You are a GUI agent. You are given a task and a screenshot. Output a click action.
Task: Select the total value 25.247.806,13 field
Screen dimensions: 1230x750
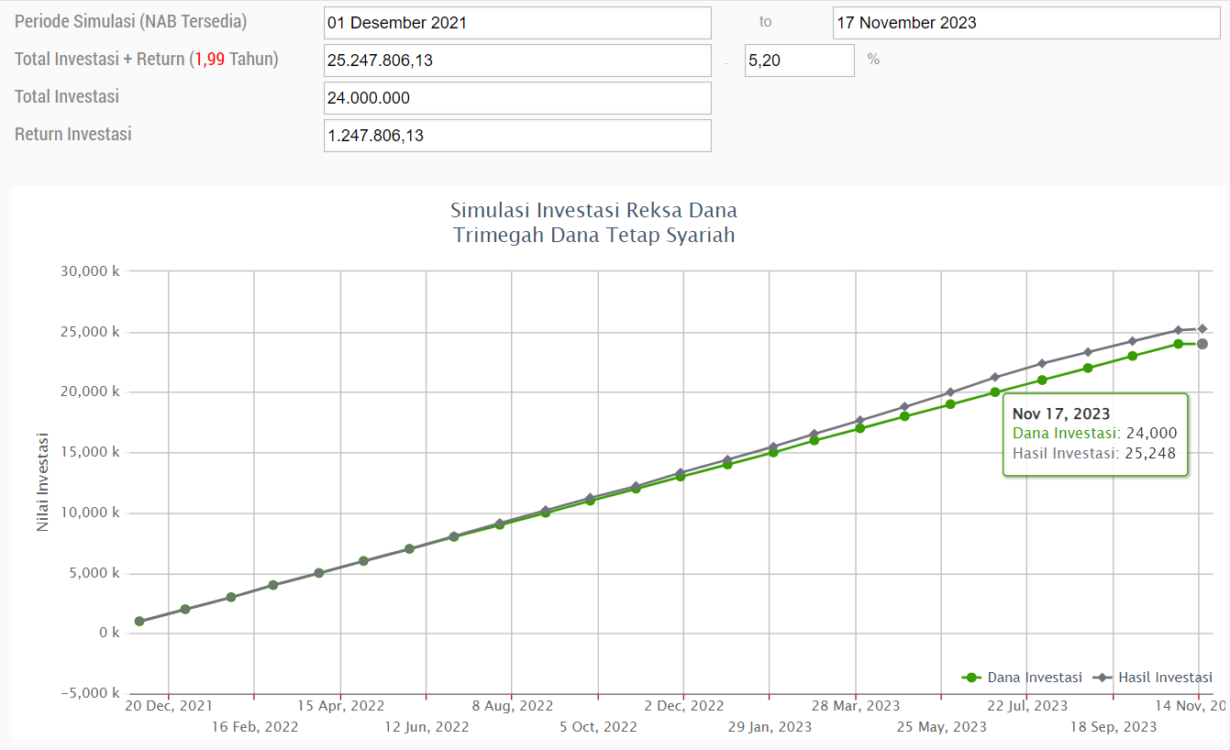[x=517, y=61]
